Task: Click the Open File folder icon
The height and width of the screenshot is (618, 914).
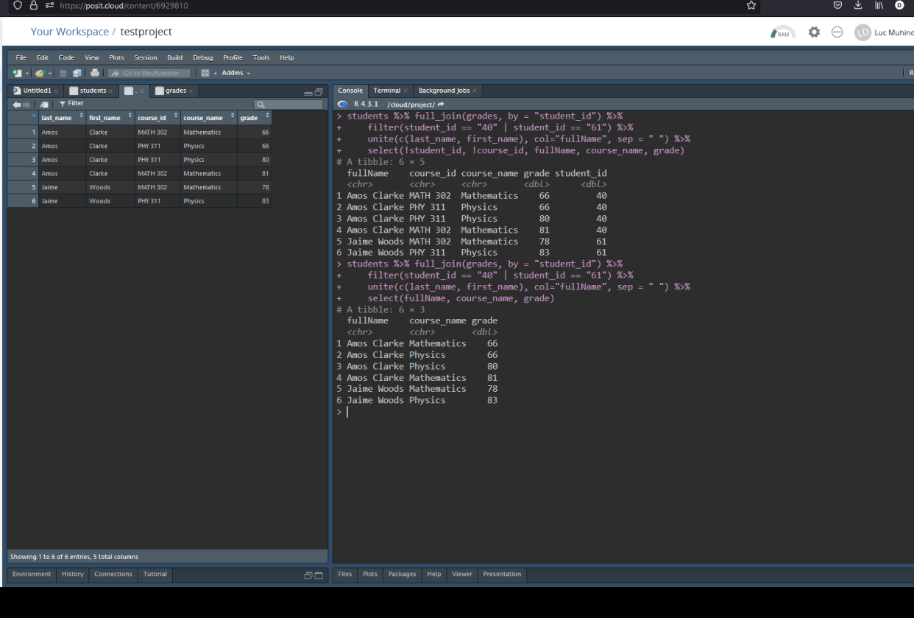Action: coord(39,73)
